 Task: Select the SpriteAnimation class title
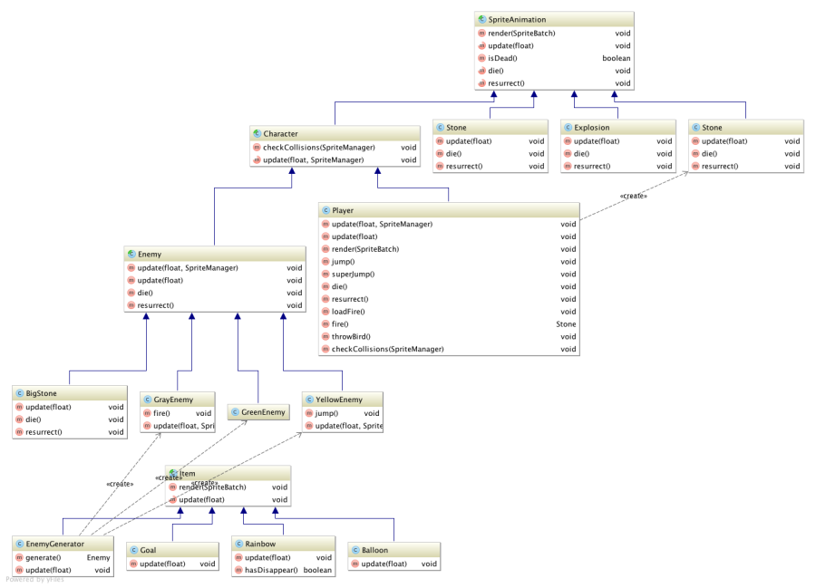click(x=517, y=20)
